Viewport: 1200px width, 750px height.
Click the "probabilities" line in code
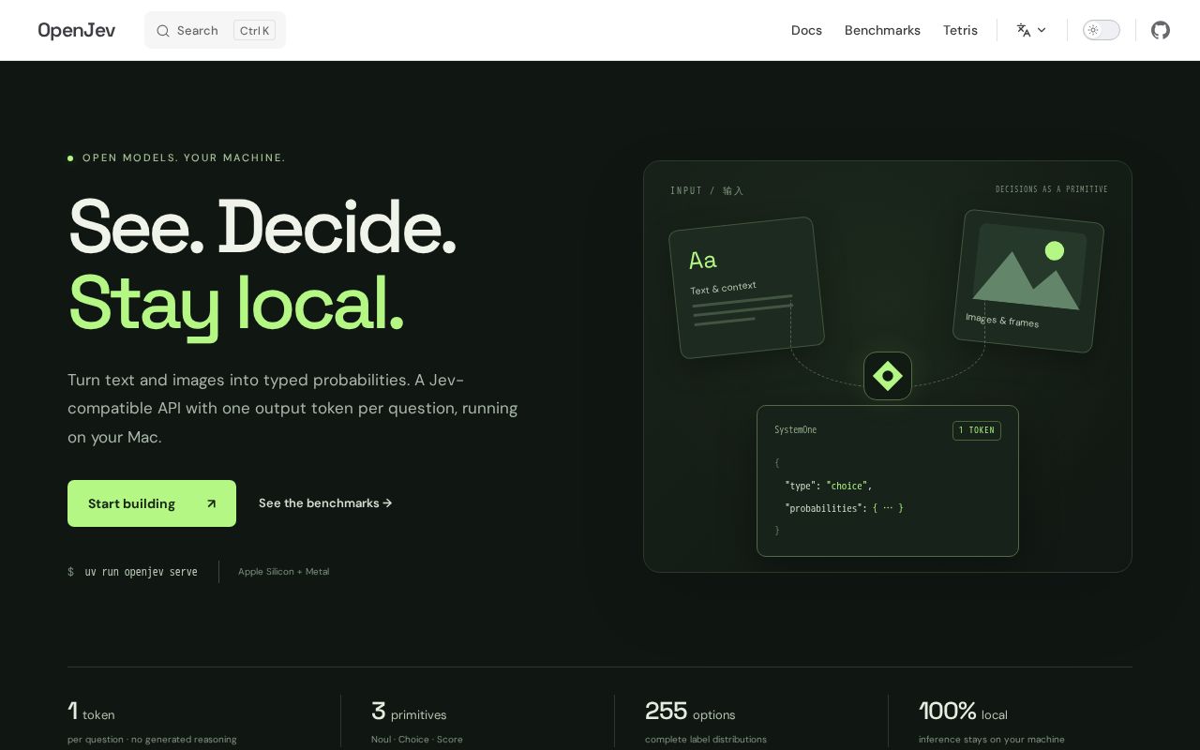click(x=844, y=508)
